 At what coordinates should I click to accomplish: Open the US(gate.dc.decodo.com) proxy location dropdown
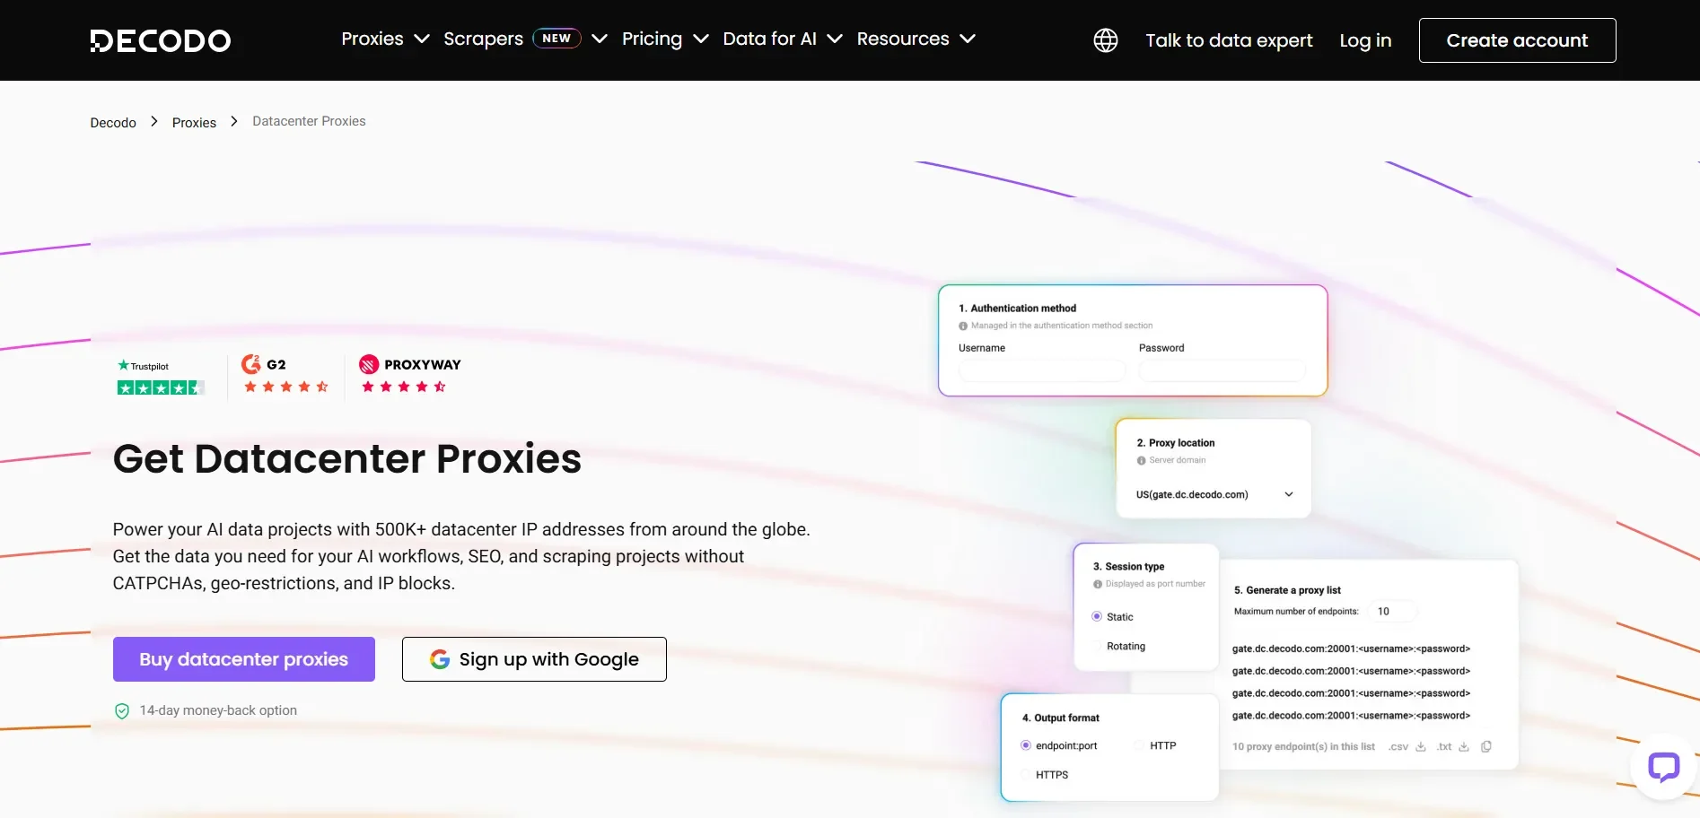[x=1214, y=495]
